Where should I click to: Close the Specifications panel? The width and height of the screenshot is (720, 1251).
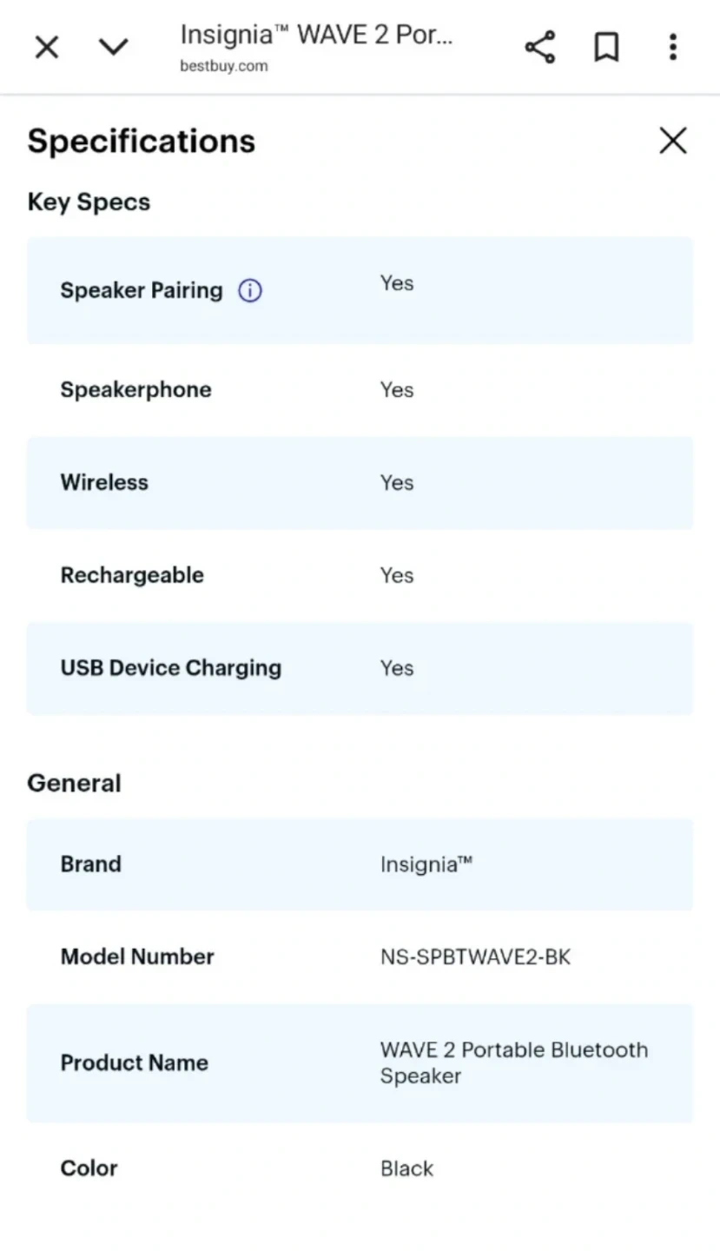pos(672,141)
